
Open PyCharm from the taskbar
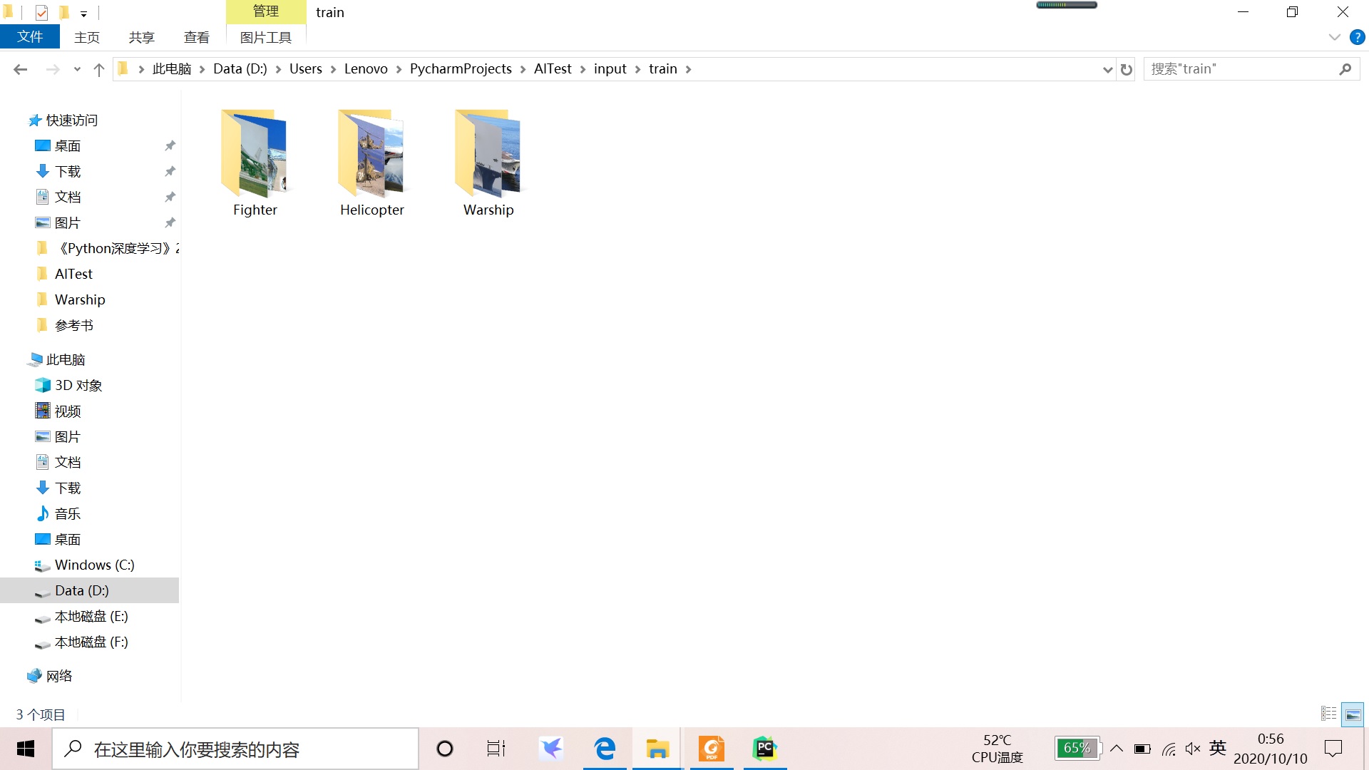click(764, 749)
